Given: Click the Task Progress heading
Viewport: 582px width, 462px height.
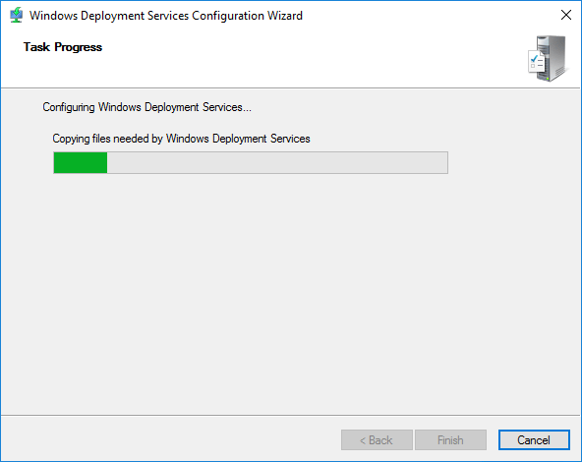Looking at the screenshot, I should pos(63,47).
